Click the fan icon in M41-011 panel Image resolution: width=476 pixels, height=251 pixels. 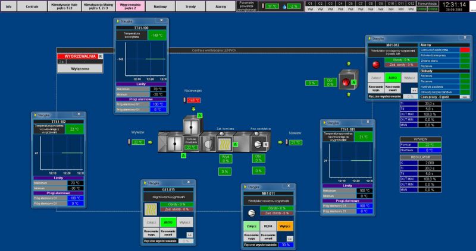(252, 212)
